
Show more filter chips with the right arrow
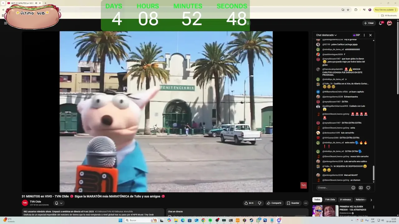tap(371, 200)
